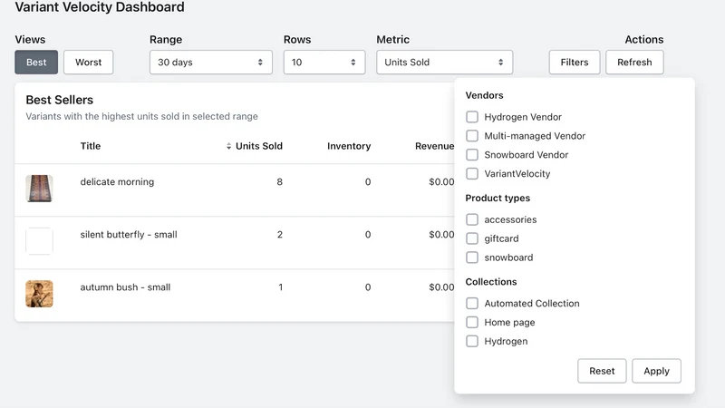Click units sold value 8
Image resolution: width=725 pixels, height=408 pixels.
coord(279,182)
